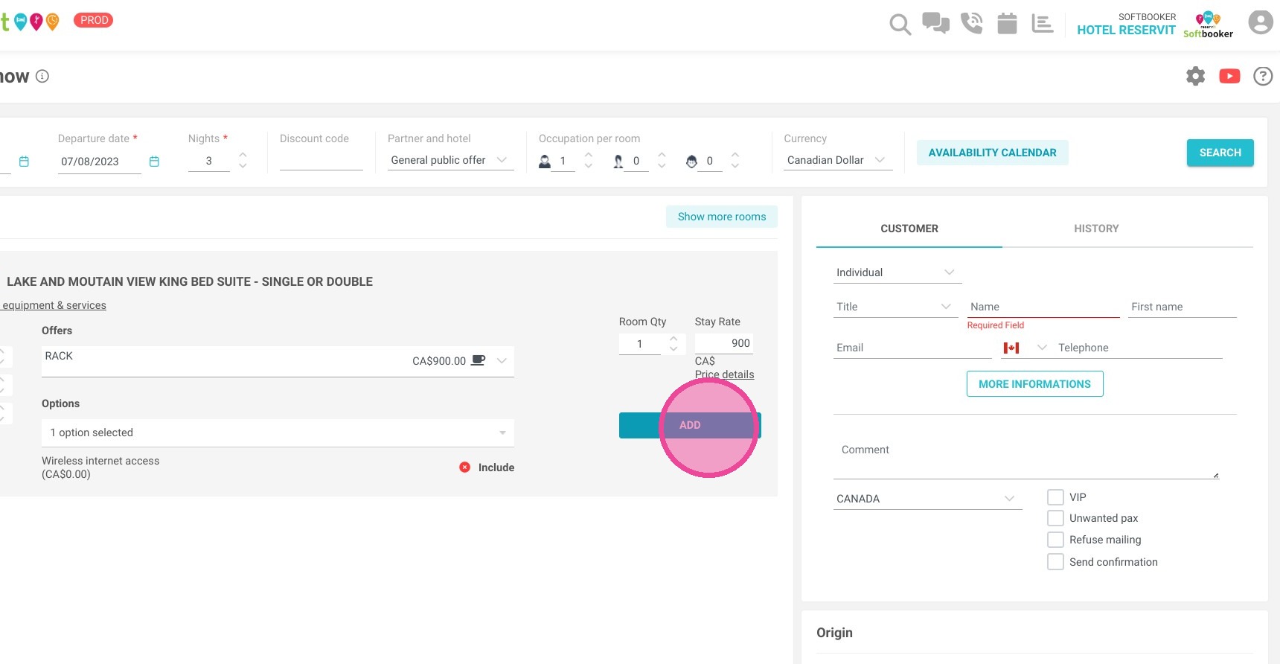
Task: Open the Price details link
Action: tap(724, 374)
